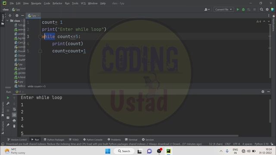Open Windows Start button on taskbar

[x=108, y=151]
